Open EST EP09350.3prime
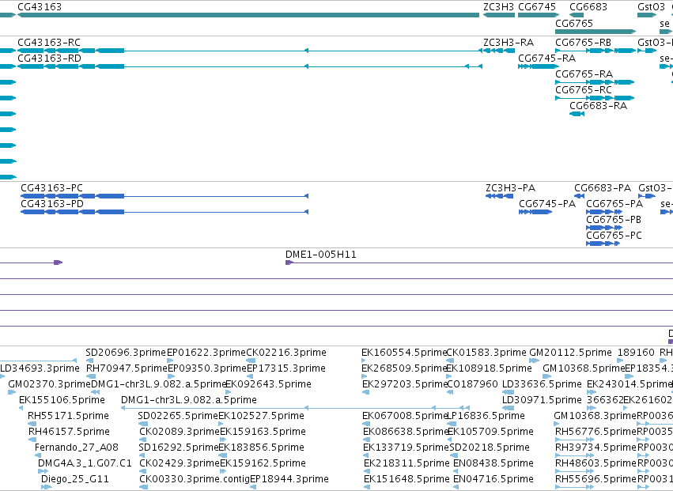 pos(207,368)
